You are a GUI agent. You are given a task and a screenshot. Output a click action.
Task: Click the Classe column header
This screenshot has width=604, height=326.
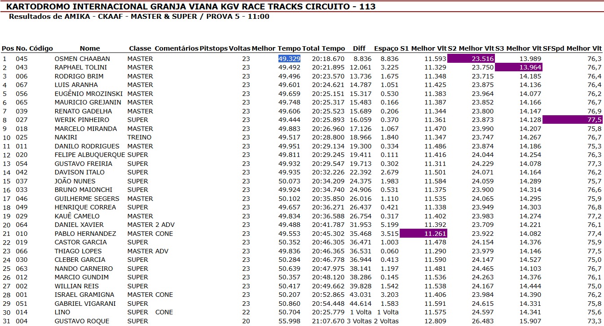click(x=140, y=48)
